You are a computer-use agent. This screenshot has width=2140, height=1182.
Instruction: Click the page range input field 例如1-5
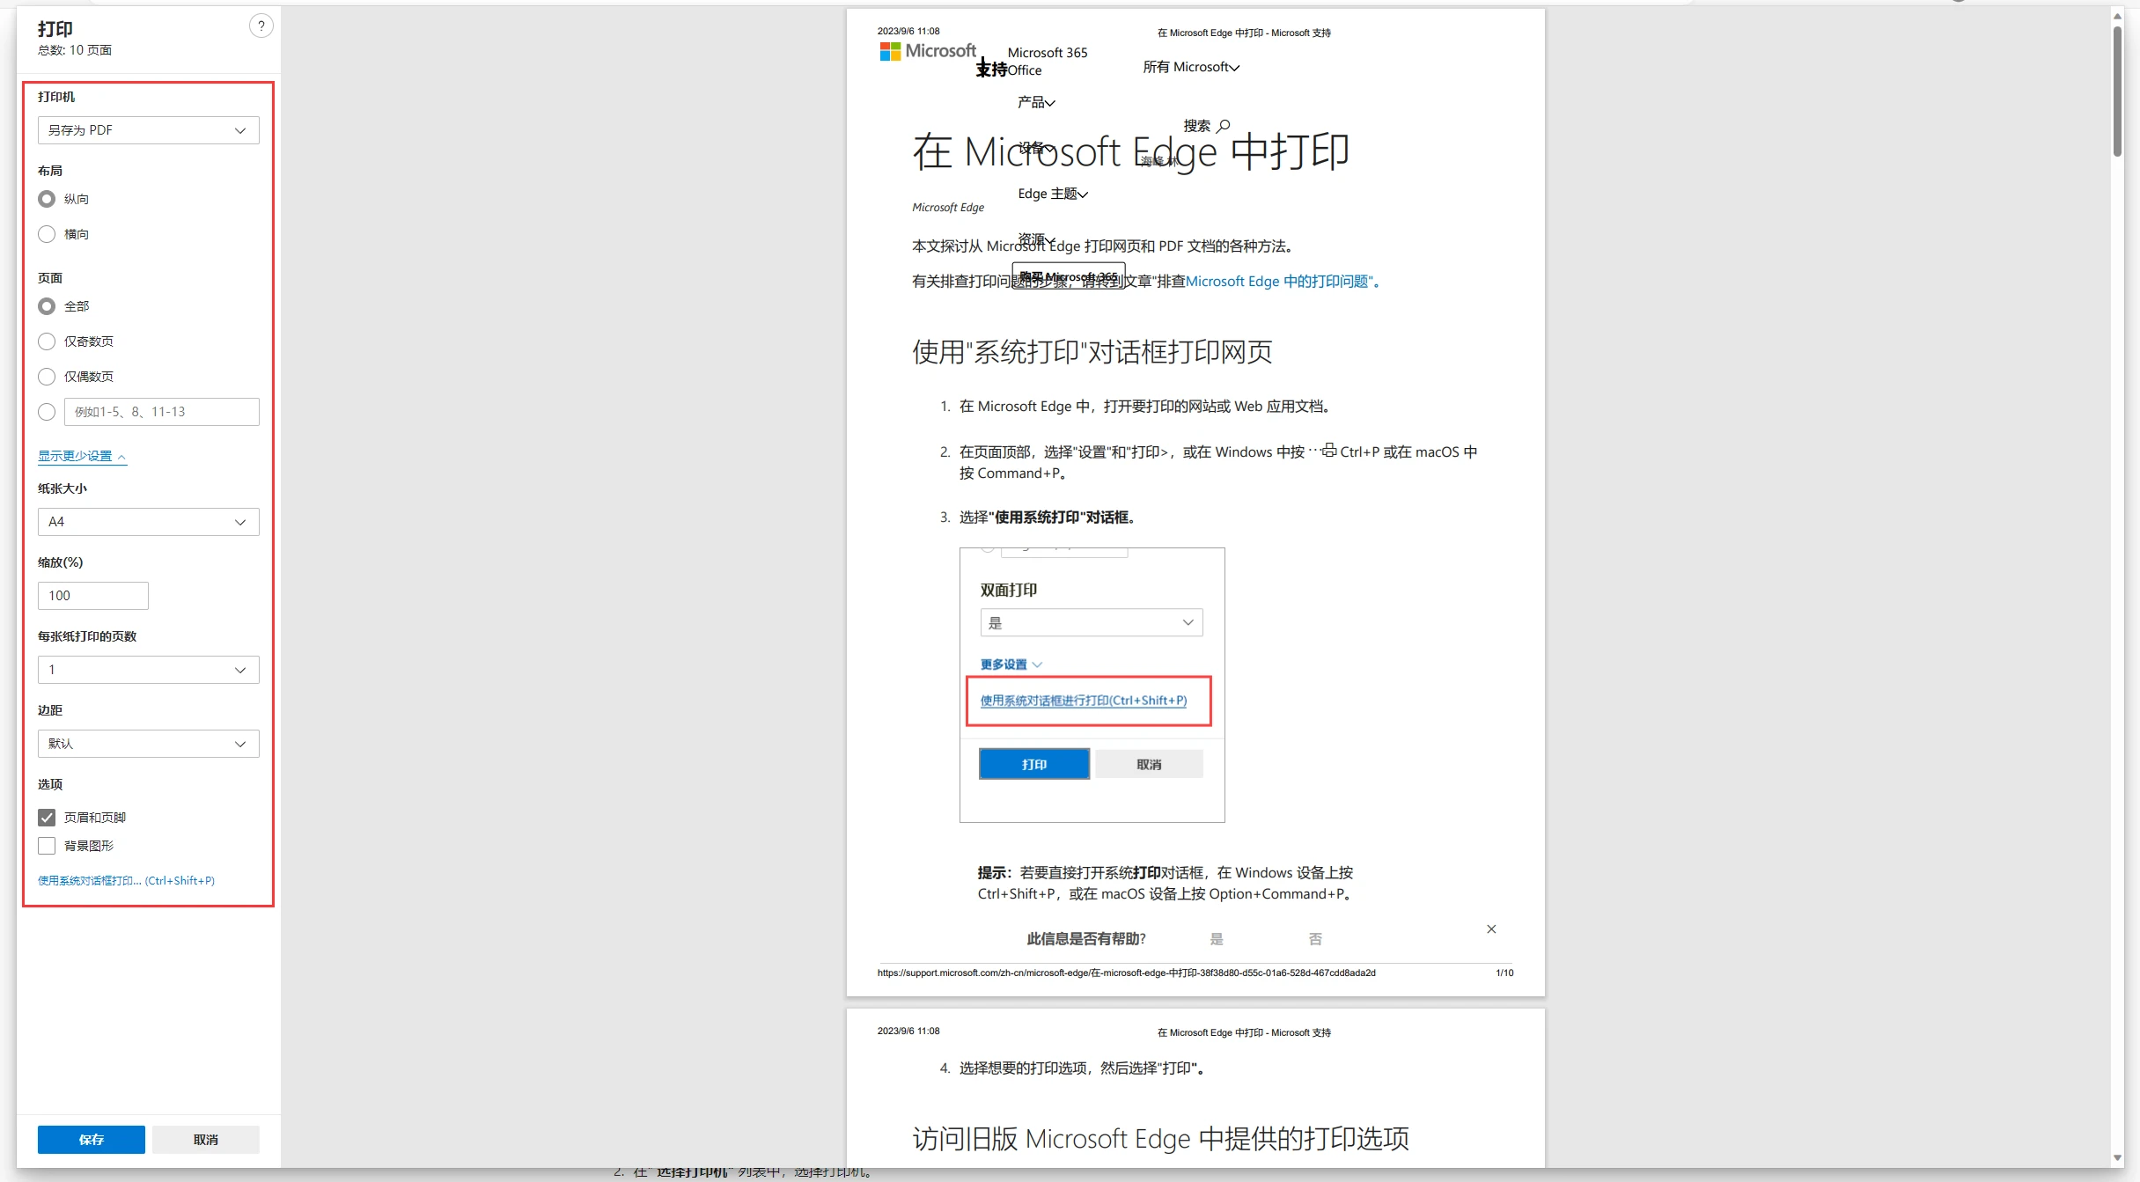pos(162,412)
